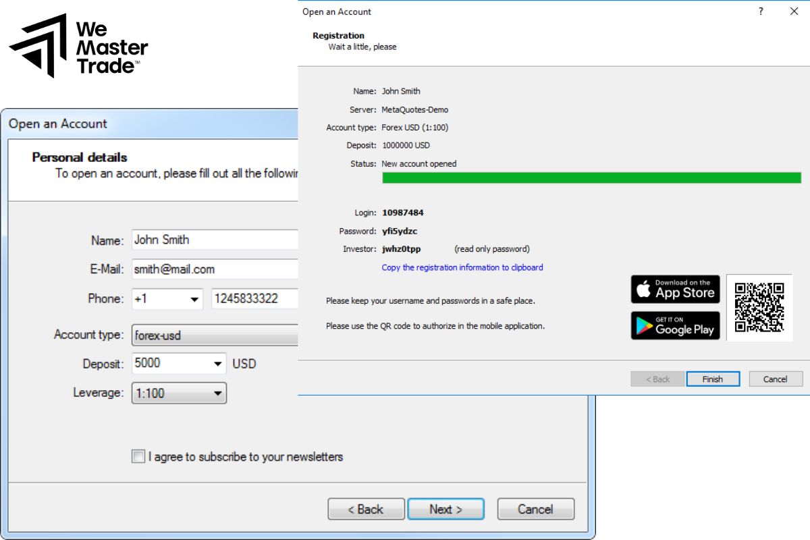Open the Deposit amount dropdown
This screenshot has height=540, width=810.
coord(217,364)
